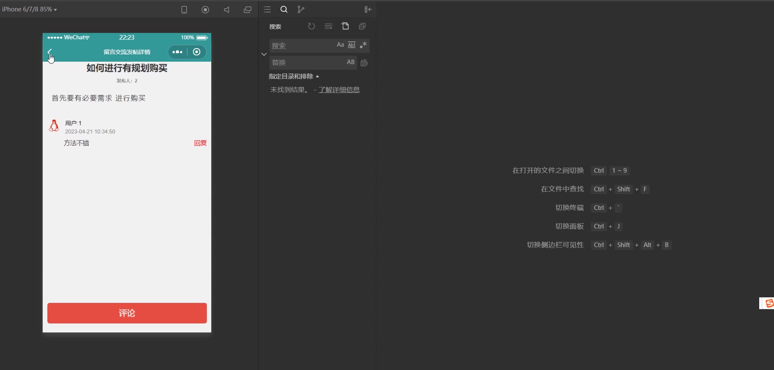Click the collapse all results icon

[x=362, y=26]
